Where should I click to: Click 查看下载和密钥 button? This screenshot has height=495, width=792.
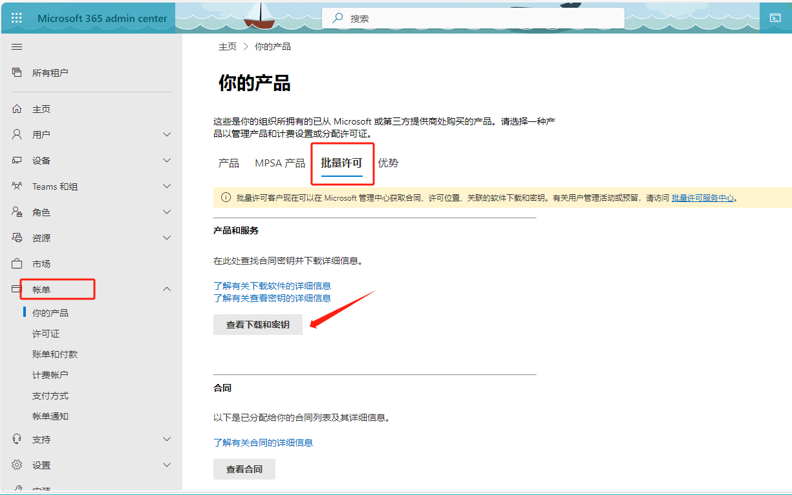click(x=258, y=325)
